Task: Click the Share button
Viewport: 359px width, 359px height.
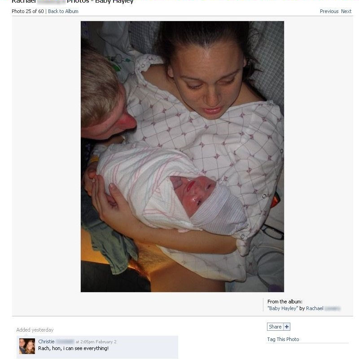Action: (x=275, y=327)
